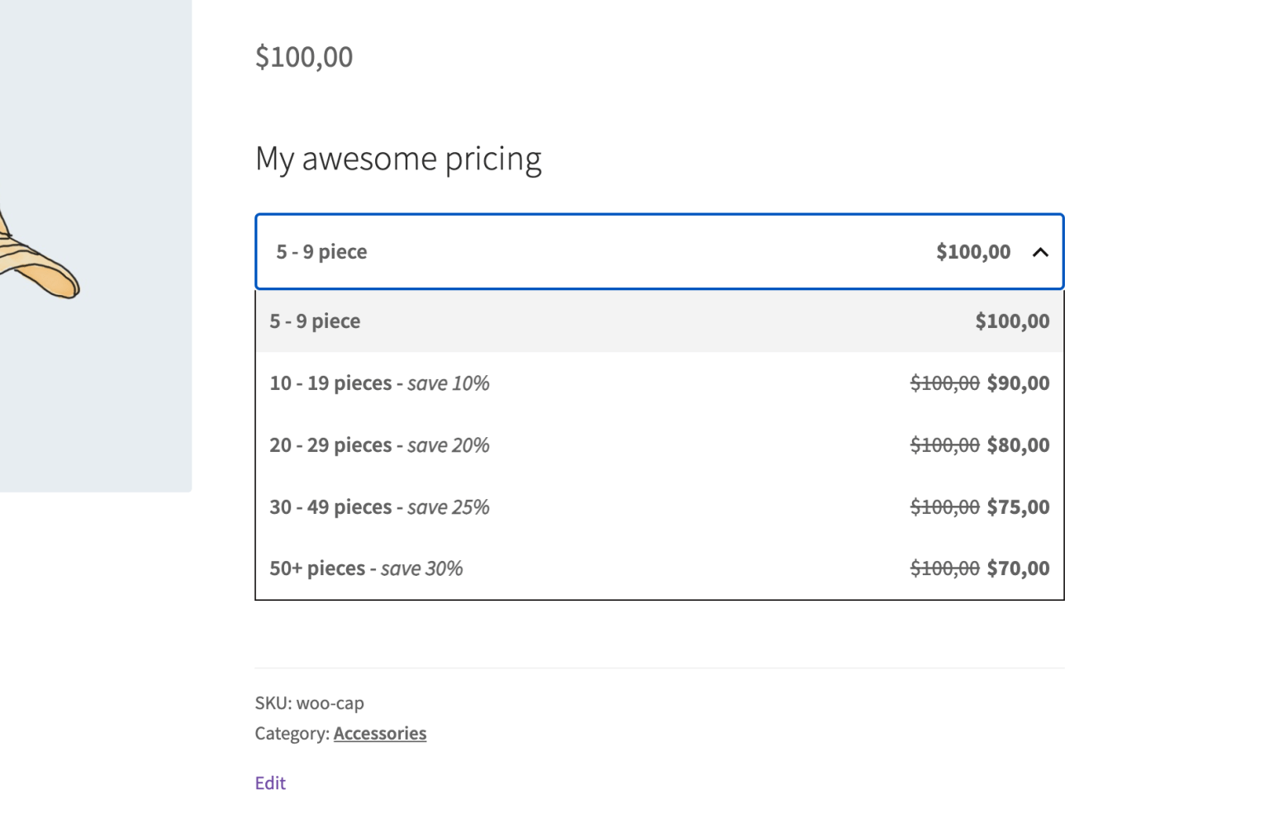Click the $70,00 price for 50+ pieces
Viewport: 1269px width, 823px height.
[1018, 568]
